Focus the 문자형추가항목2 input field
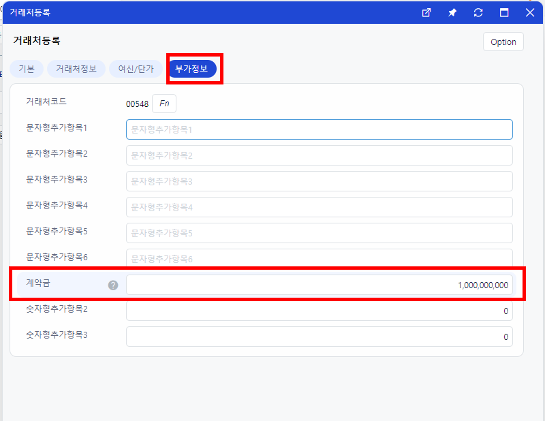 tap(319, 155)
